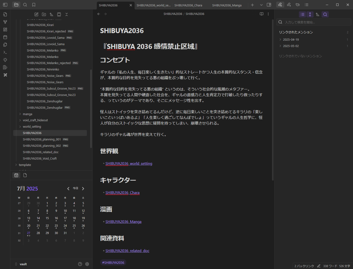
Task: Toggle the left sidebar collapse
Action: 5,5
